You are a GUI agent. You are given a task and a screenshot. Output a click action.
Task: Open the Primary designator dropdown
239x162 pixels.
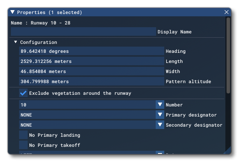(160, 115)
